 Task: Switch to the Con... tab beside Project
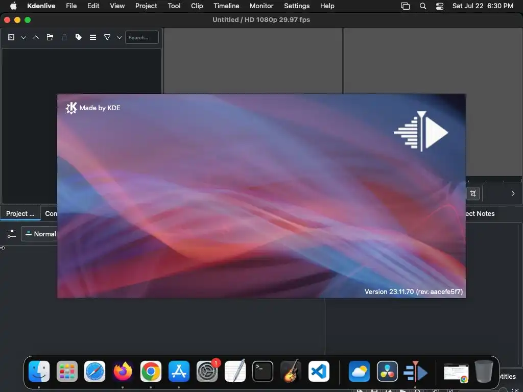pos(51,214)
